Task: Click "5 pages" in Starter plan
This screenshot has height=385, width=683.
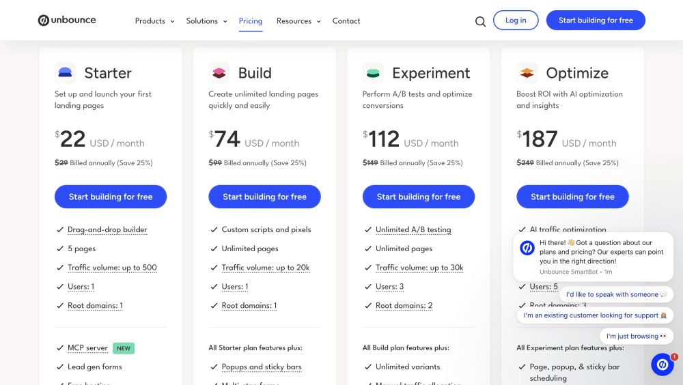Action: pos(81,248)
